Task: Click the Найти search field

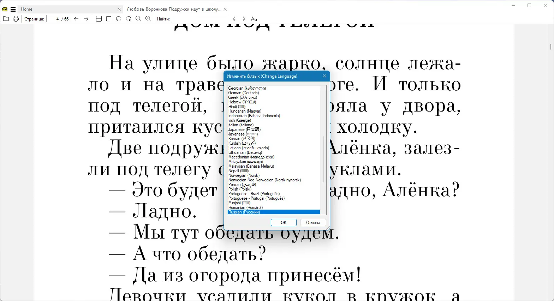Action: point(200,19)
